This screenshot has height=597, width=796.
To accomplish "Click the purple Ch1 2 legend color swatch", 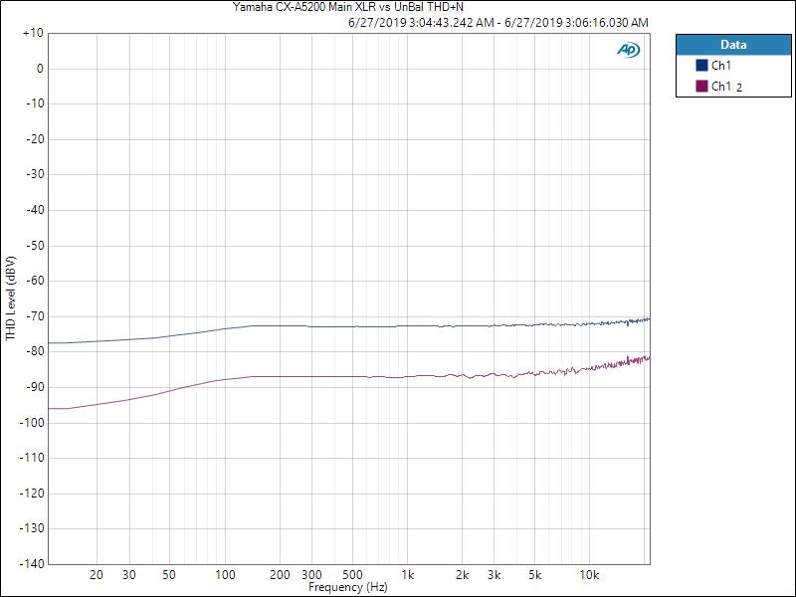I will pos(701,87).
